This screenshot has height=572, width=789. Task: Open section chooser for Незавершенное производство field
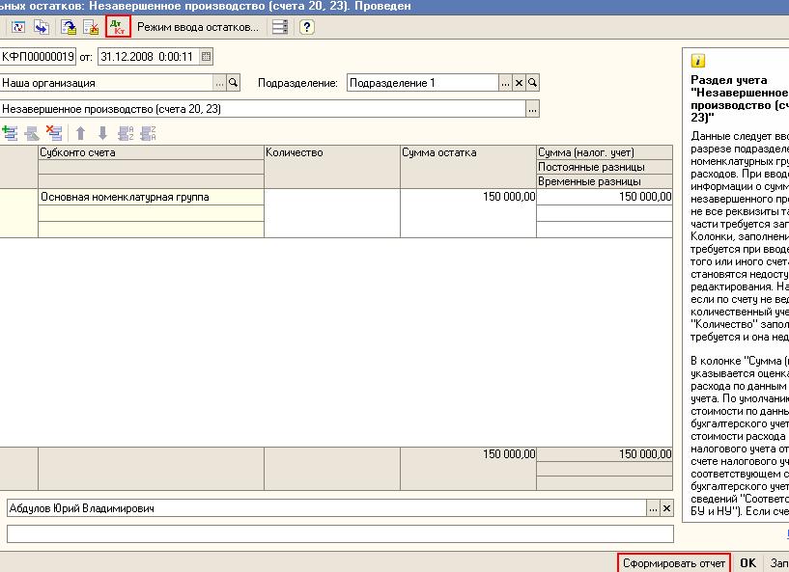[532, 109]
